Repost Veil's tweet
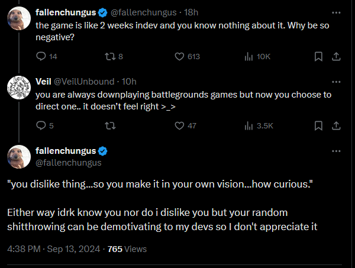Viewport: 355px width, 268px height. click(x=110, y=125)
